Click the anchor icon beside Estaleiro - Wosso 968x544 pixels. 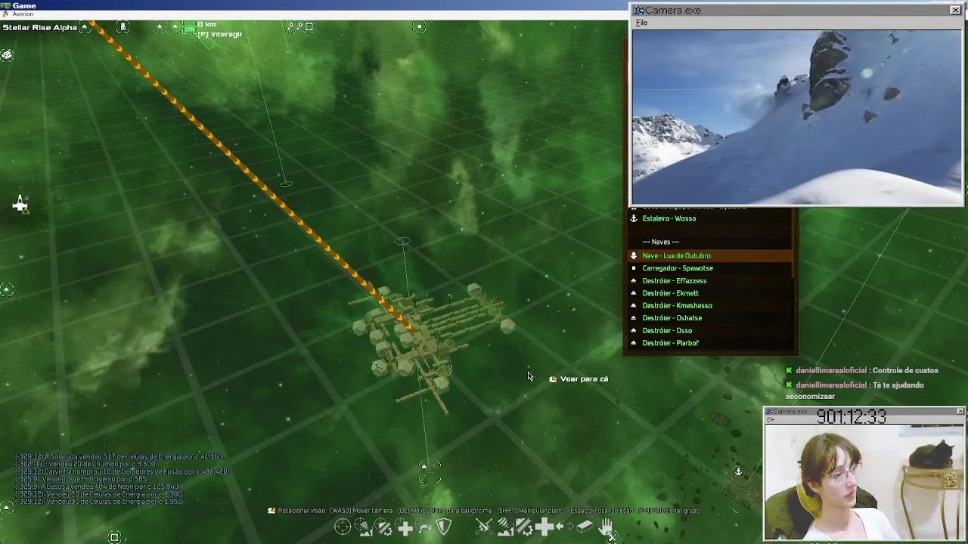634,218
